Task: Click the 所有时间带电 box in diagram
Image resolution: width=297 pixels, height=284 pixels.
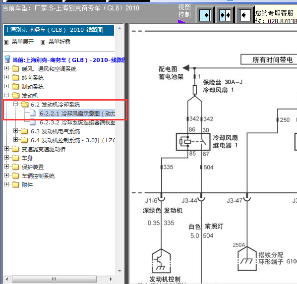Action: click(x=269, y=60)
